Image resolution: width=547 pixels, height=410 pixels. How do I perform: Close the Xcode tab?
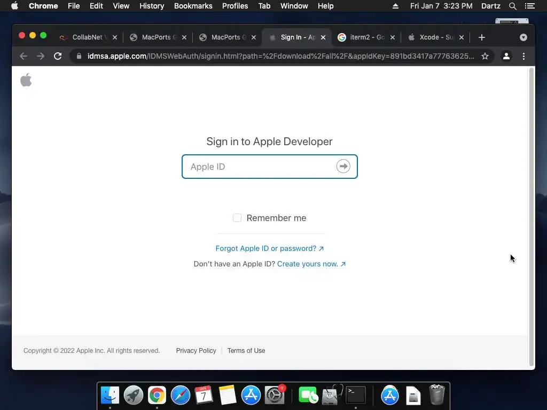pos(462,37)
